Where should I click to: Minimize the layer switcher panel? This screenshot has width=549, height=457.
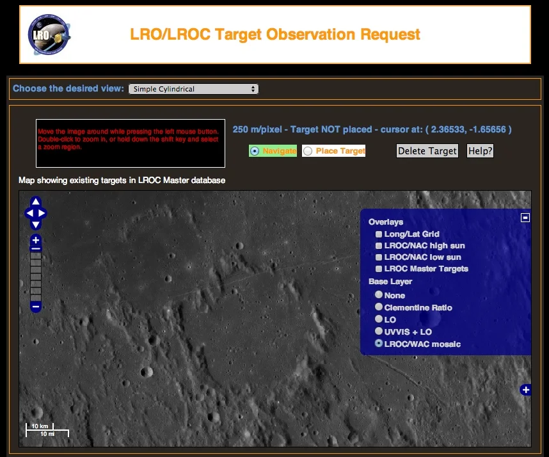(x=525, y=218)
